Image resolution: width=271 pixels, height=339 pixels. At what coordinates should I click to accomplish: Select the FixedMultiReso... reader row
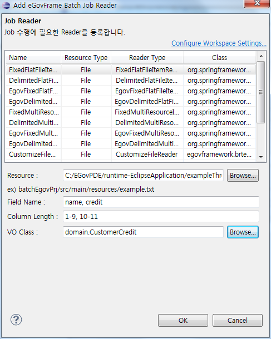131,112
